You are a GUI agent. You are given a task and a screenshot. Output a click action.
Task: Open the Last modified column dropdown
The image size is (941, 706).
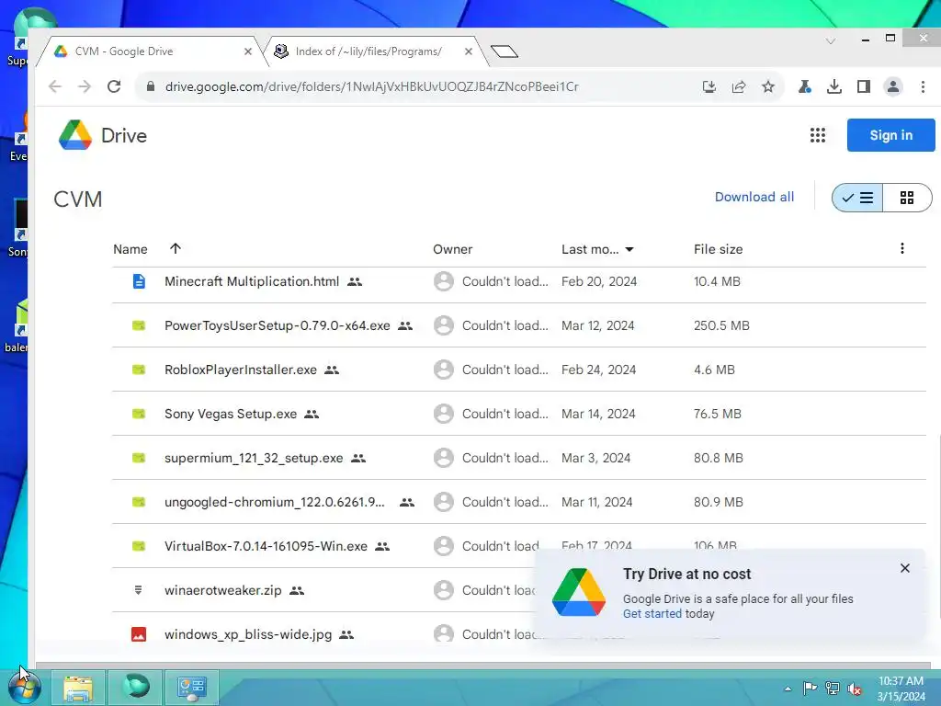[x=629, y=249]
